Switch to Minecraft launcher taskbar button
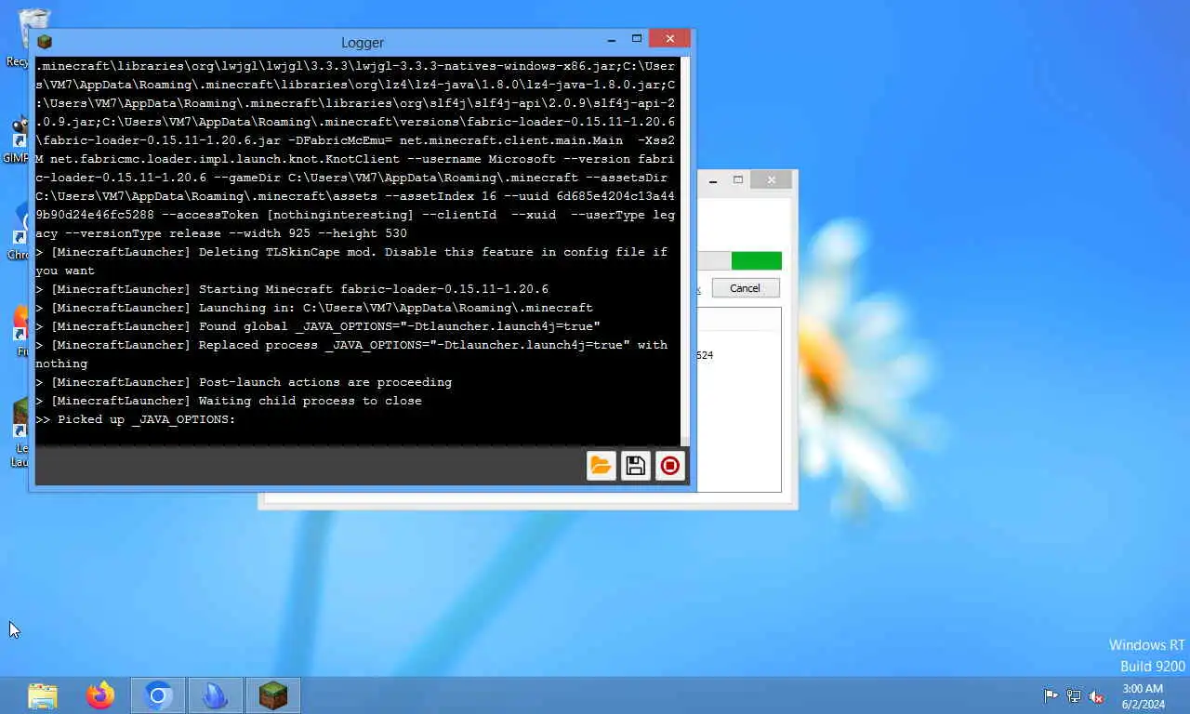The width and height of the screenshot is (1190, 714). click(x=273, y=695)
